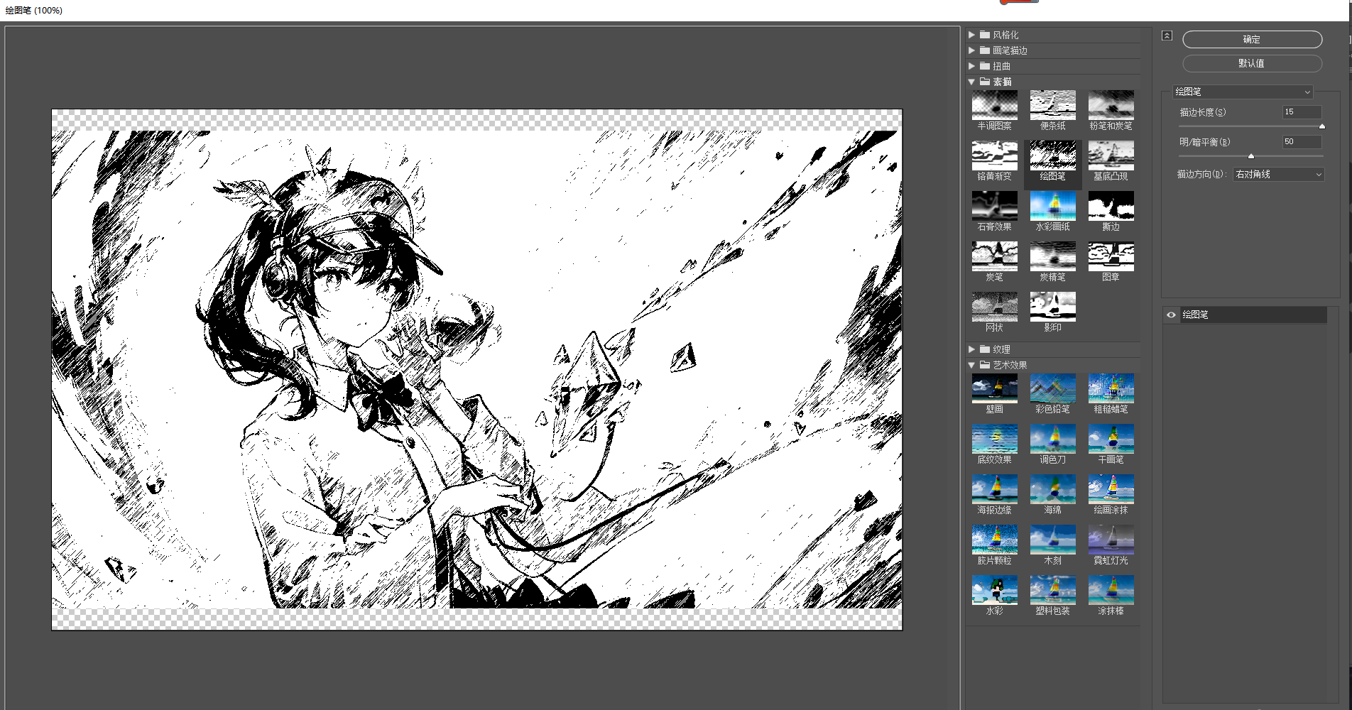Select the 铬黄渐变 filter thumbnail
Image resolution: width=1352 pixels, height=710 pixels.
tap(994, 155)
